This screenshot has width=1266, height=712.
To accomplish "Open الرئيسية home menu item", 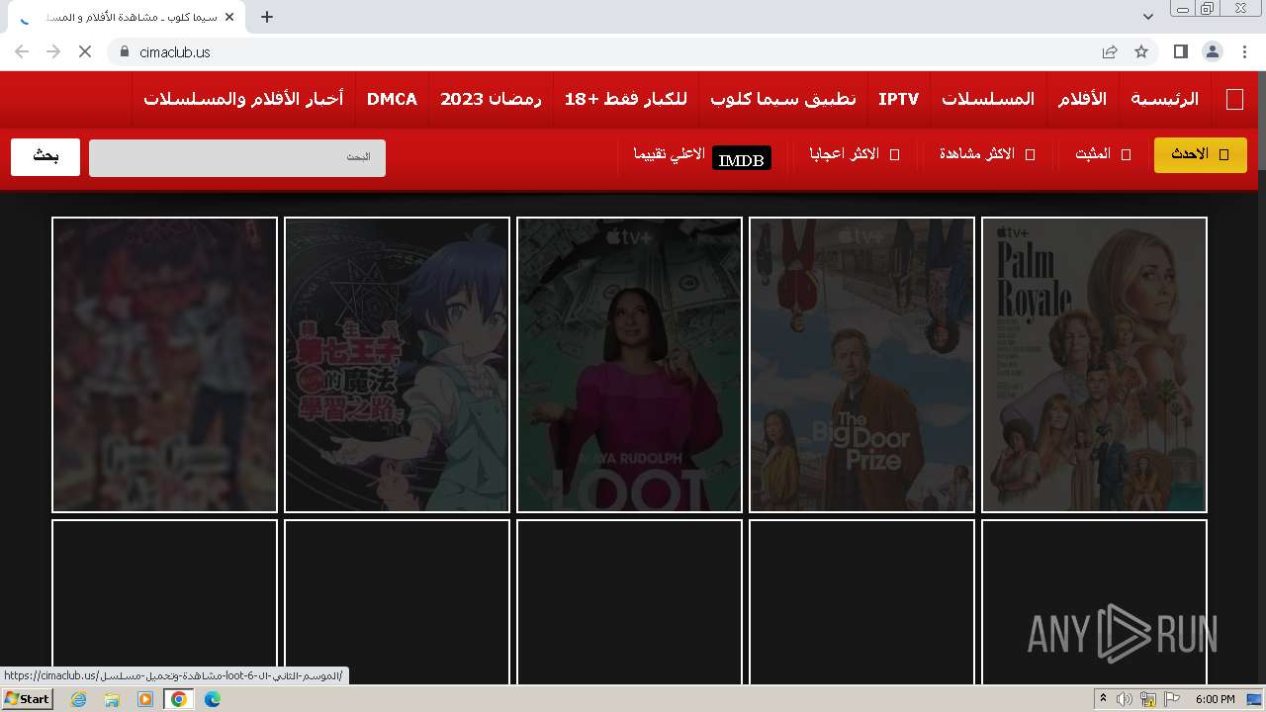I will tap(1165, 99).
